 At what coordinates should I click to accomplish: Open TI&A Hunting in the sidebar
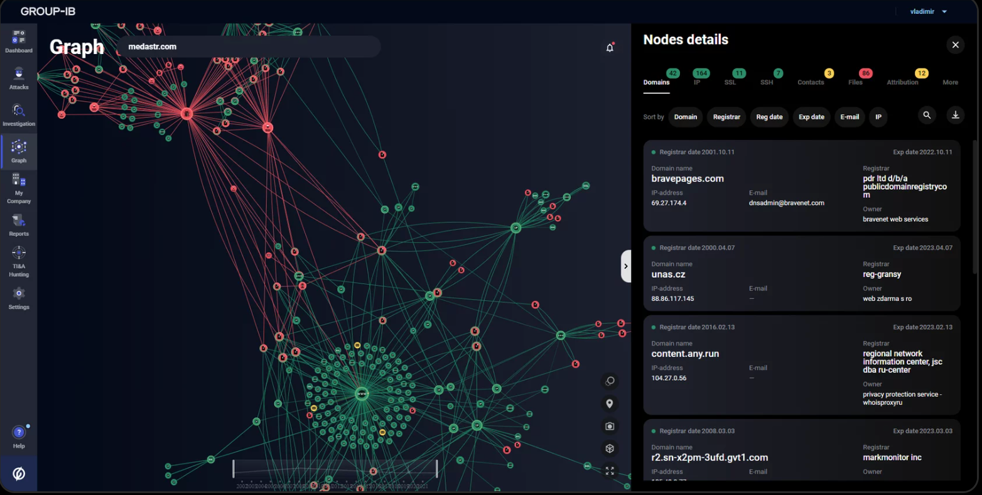click(19, 261)
